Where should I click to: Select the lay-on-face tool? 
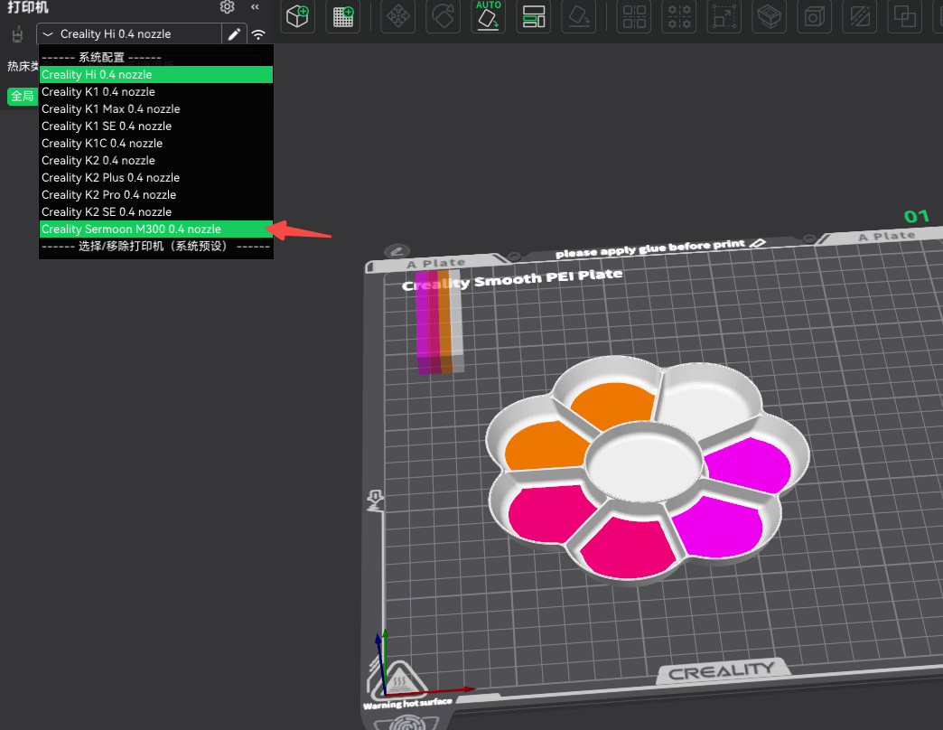pos(579,16)
